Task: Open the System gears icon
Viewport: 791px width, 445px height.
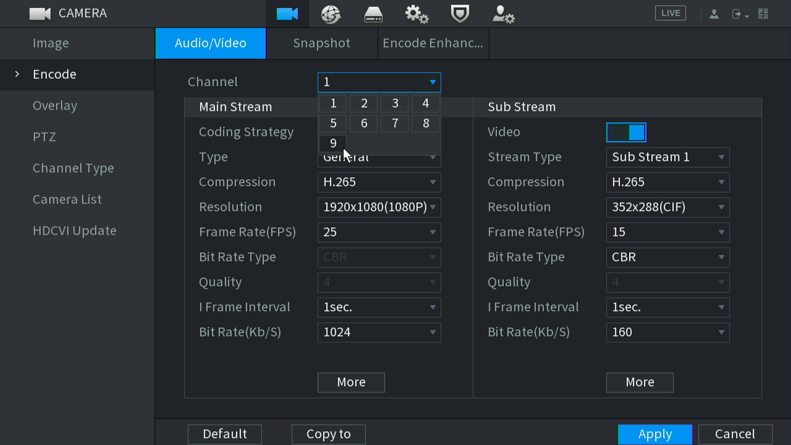Action: click(417, 15)
